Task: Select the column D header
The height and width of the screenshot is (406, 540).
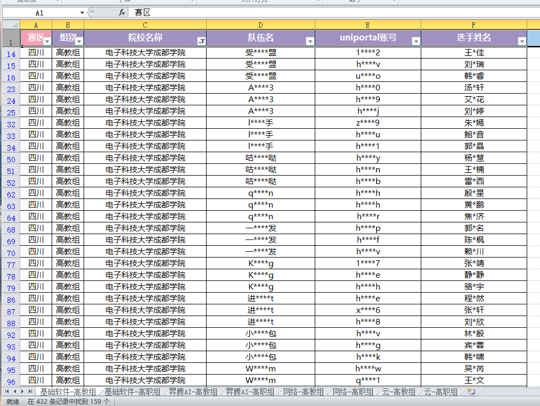Action: point(260,24)
